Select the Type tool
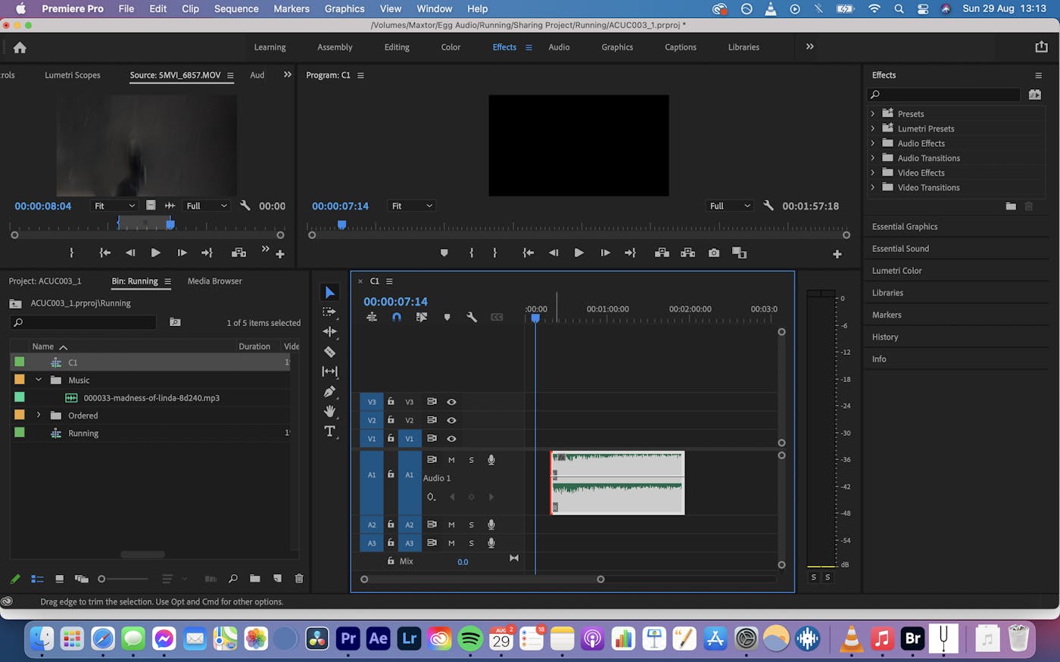This screenshot has width=1060, height=662. (x=329, y=431)
